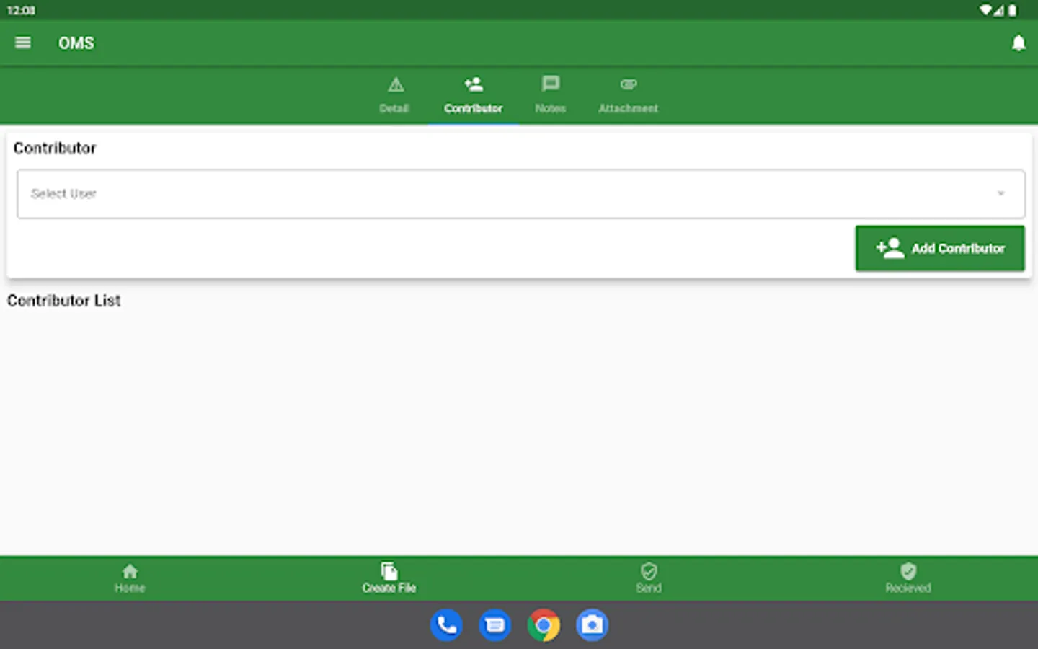Screen dimensions: 1038x649
Task: Select the Contributor tab
Action: pos(473,95)
